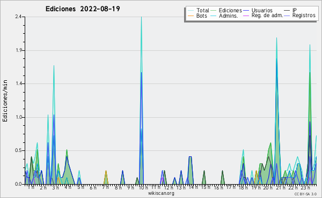This screenshot has height=198, width=322.
Task: Click the '10 h' x-axis label
Action: tap(143, 187)
